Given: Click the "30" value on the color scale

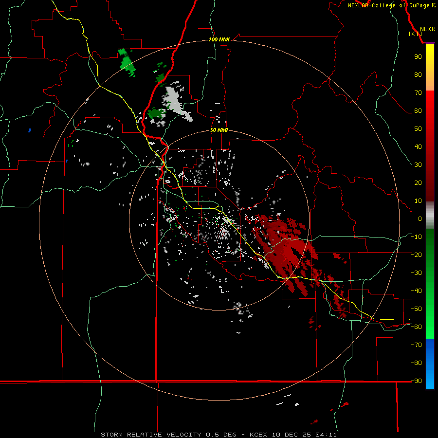Looking at the screenshot, I should (418, 165).
